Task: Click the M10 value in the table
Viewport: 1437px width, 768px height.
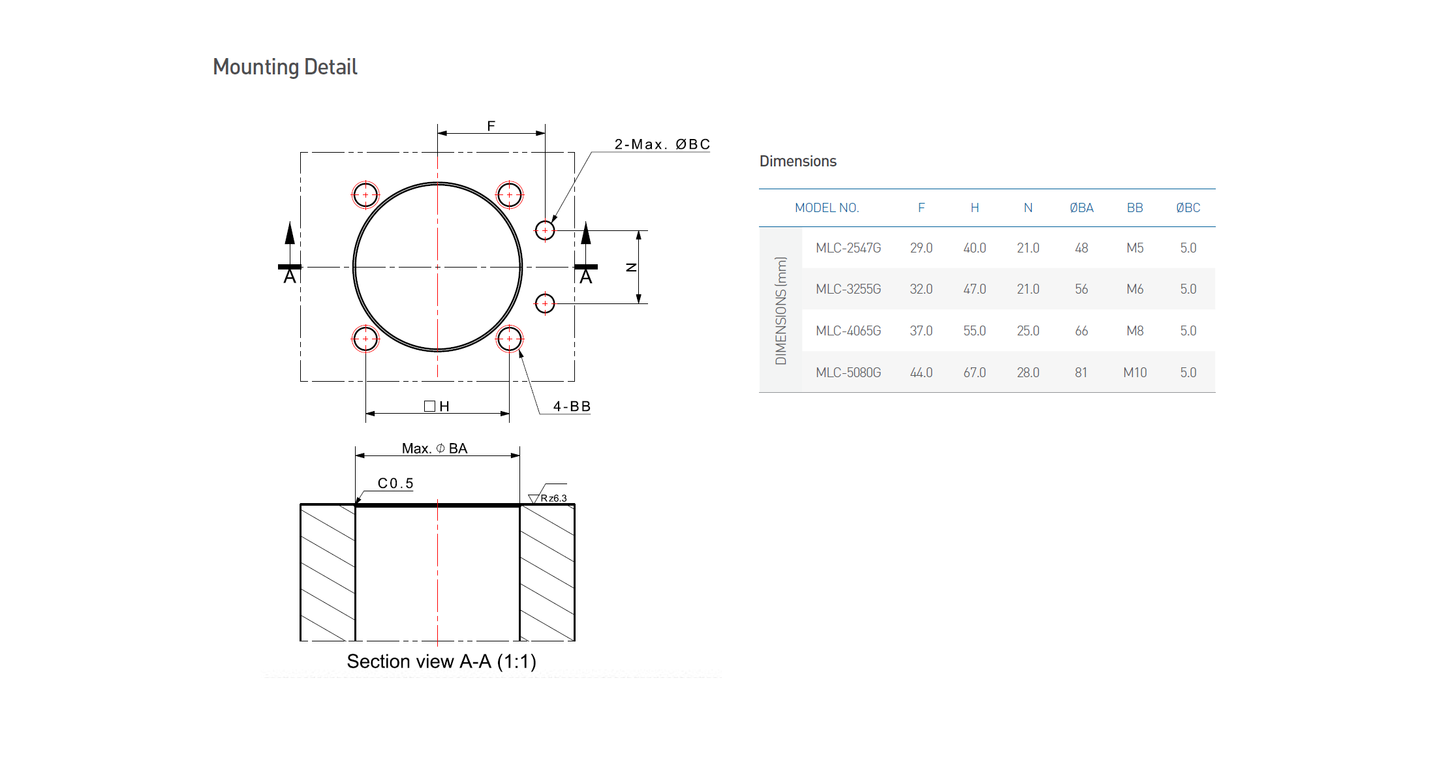Action: [1134, 373]
